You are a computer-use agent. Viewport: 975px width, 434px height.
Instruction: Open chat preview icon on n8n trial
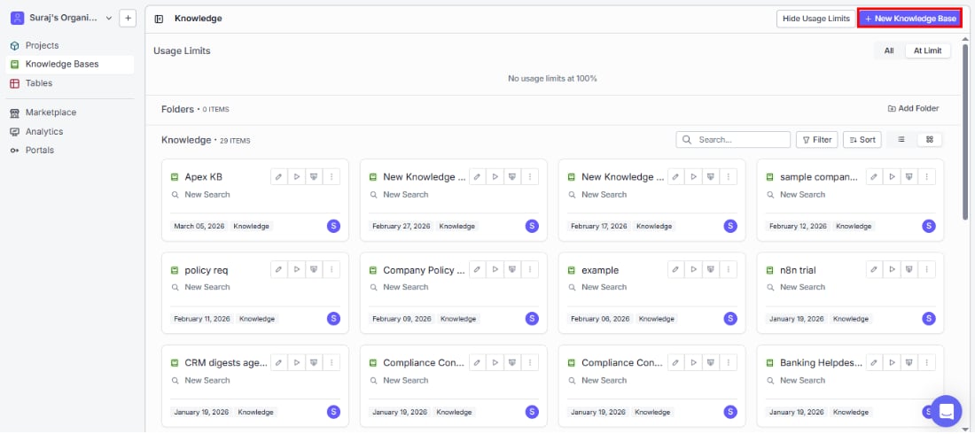tap(909, 270)
